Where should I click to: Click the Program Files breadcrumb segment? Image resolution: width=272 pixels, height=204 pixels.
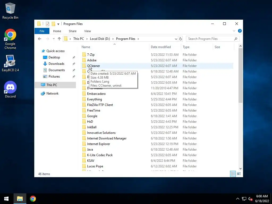coord(126,39)
